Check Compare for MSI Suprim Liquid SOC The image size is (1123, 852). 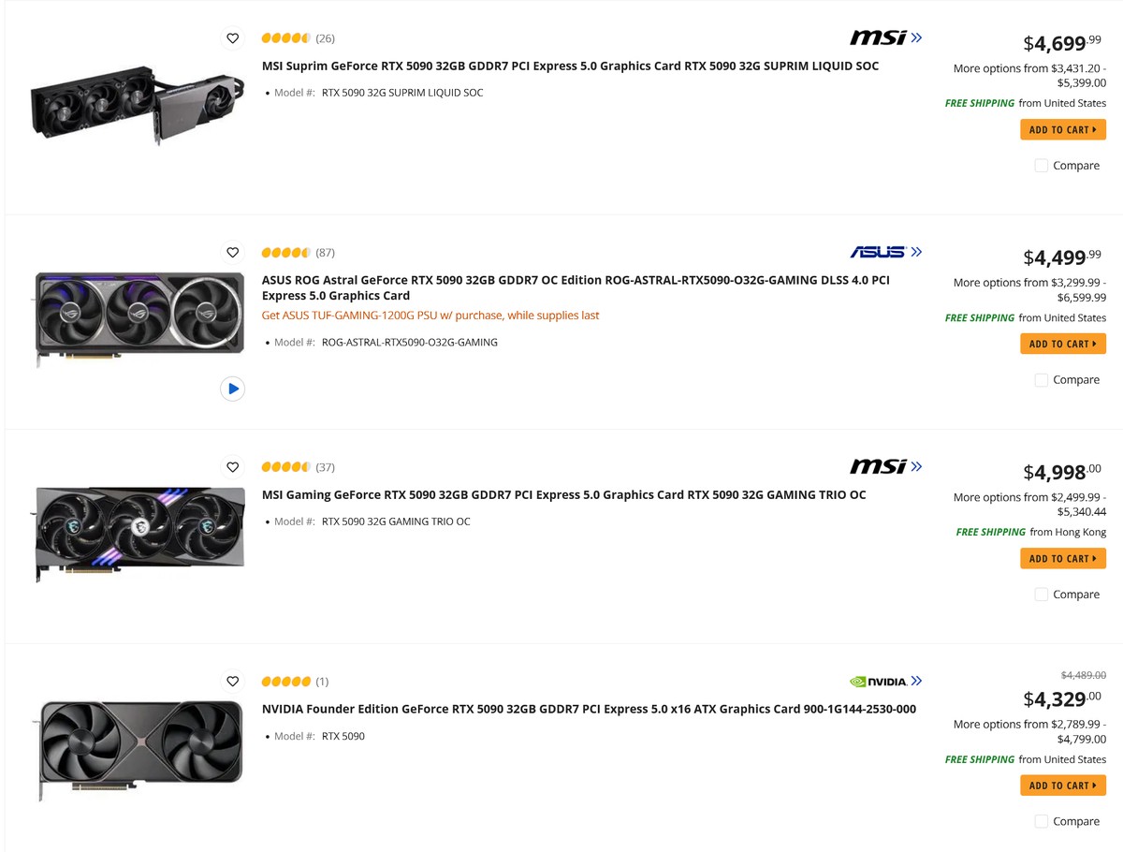1042,166
